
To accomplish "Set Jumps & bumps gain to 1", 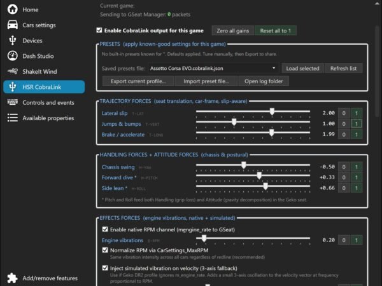I will coord(357,124).
